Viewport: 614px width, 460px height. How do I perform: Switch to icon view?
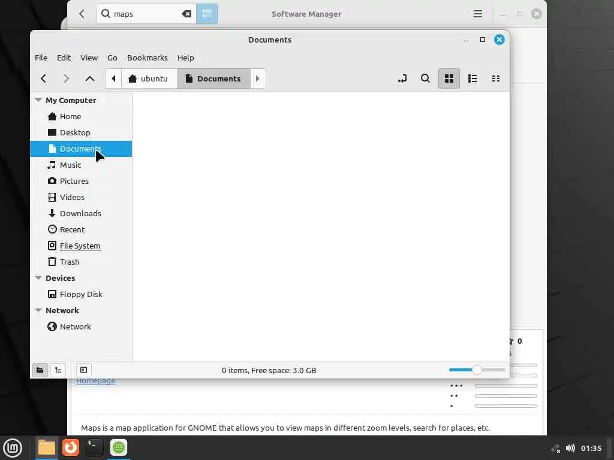click(449, 78)
